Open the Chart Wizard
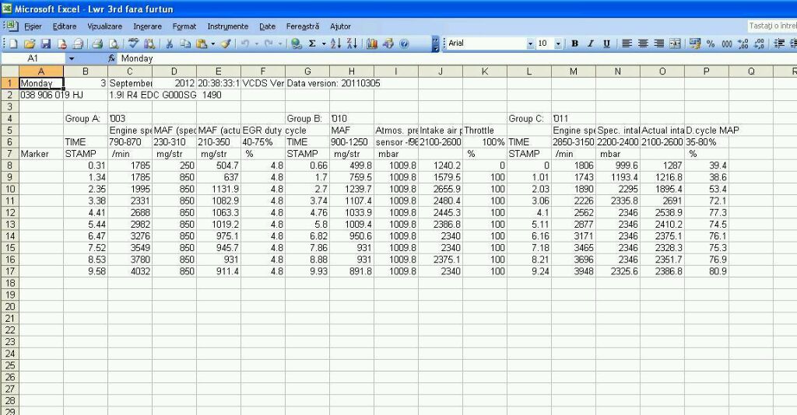Viewport: 797px width, 415px height. coord(372,44)
